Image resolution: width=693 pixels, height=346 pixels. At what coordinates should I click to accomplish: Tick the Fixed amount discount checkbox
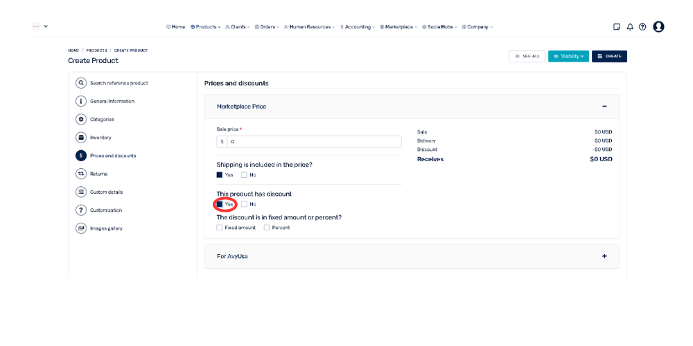[220, 228]
